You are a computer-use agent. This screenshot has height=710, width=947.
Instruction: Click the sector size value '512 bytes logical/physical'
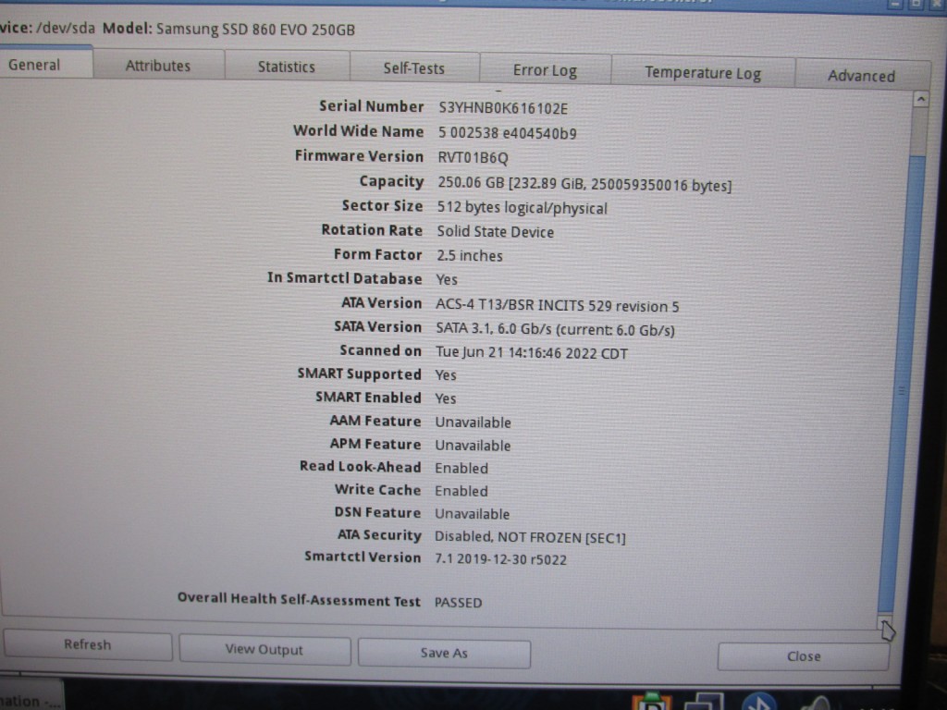click(523, 208)
